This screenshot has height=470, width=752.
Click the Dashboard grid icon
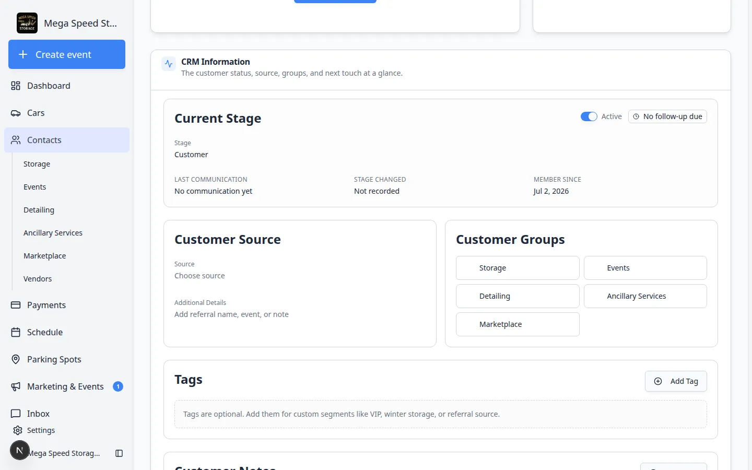pyautogui.click(x=16, y=86)
